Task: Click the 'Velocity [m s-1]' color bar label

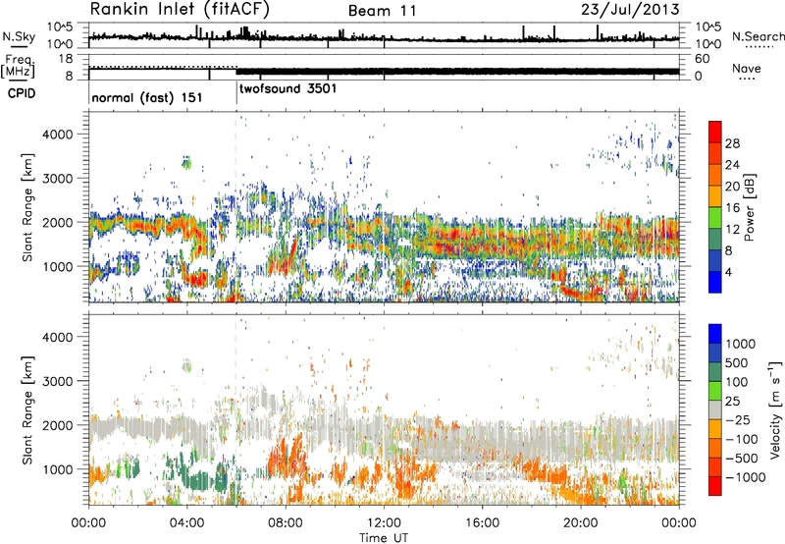Action: point(775,409)
